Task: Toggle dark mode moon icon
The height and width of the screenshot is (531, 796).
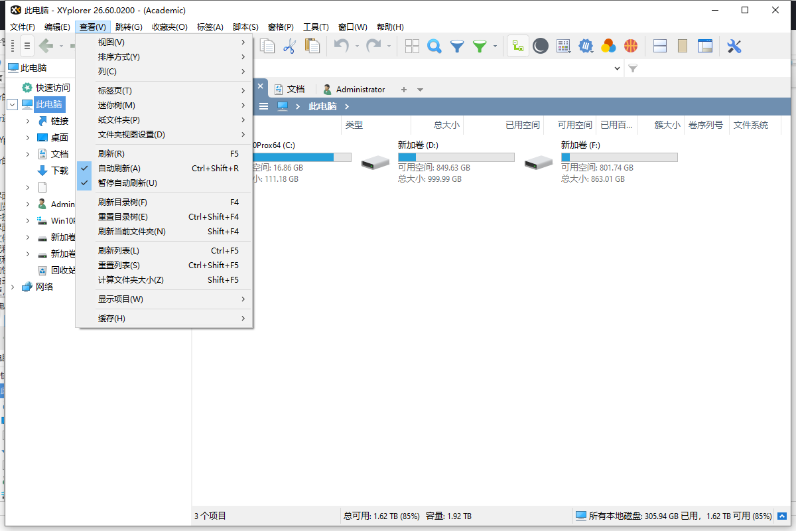Action: [541, 46]
